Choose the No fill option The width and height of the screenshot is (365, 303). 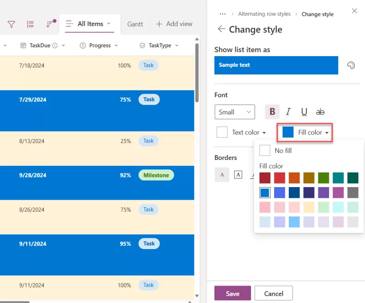coord(276,151)
